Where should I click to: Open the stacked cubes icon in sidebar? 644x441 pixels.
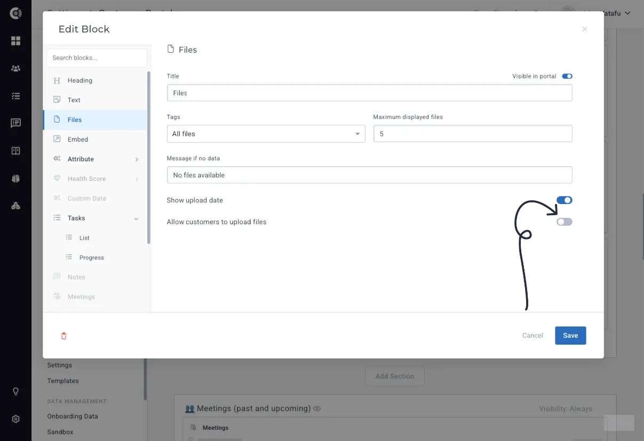(15, 206)
